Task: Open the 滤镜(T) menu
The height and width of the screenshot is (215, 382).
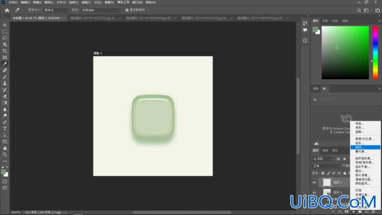Action: pyautogui.click(x=86, y=2)
